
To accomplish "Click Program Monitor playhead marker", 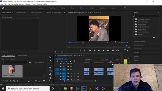I will pos(127,45).
